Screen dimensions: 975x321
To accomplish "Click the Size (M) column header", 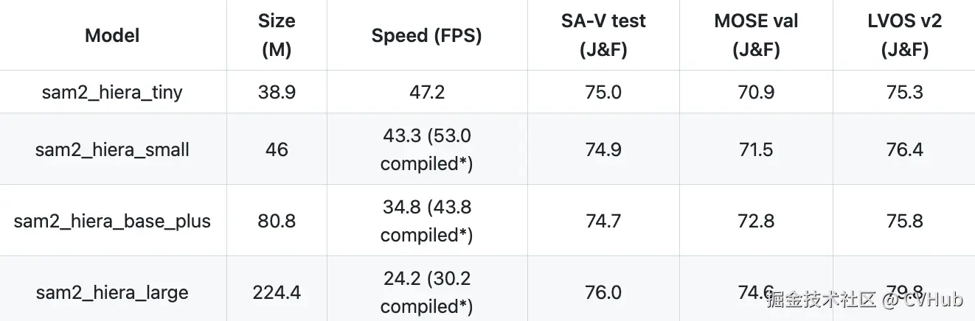I will 277,35.
